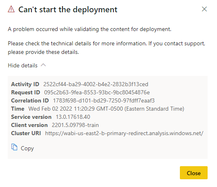This screenshot has width=217, height=187.
Task: Click the red warning triangle icon
Action: pyautogui.click(x=11, y=9)
